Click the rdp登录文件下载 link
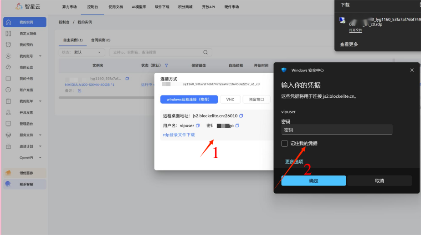The height and width of the screenshot is (235, 421). [x=179, y=135]
